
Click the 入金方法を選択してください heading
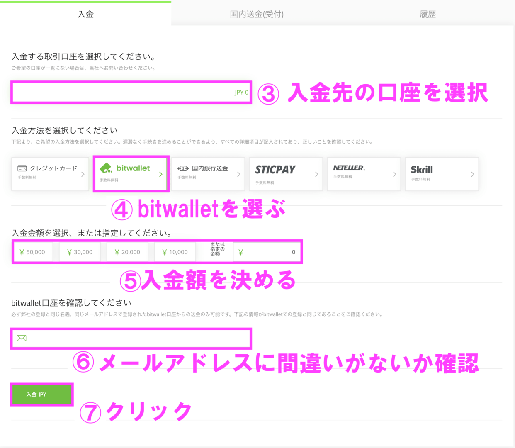65,130
